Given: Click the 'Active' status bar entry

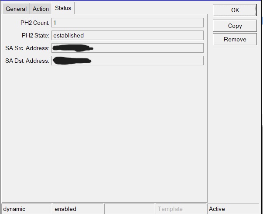Looking at the screenshot, I should [x=233, y=209].
